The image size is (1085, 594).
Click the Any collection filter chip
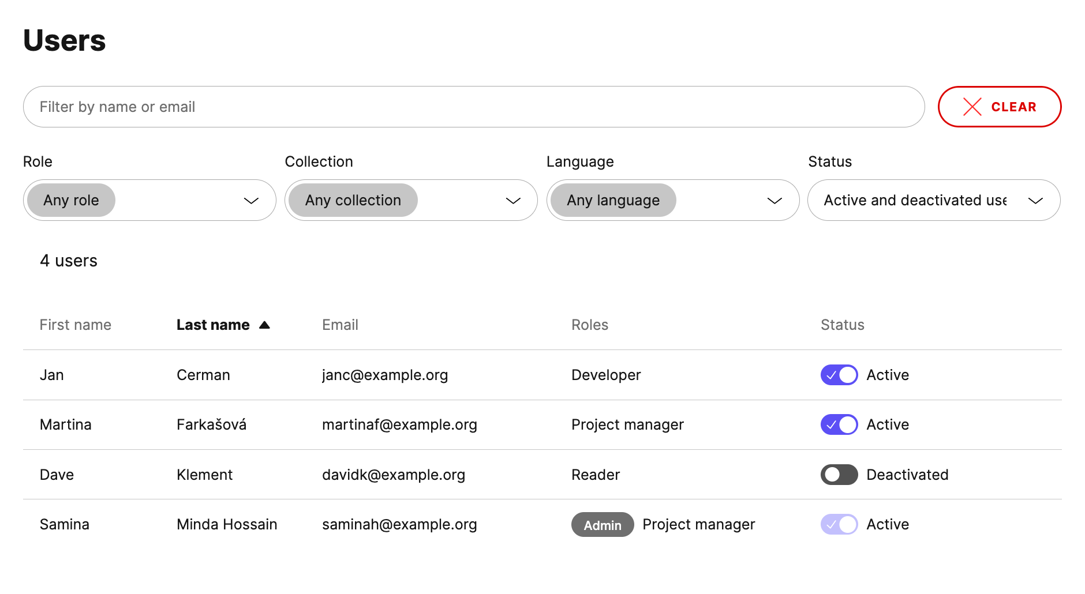pyautogui.click(x=353, y=200)
